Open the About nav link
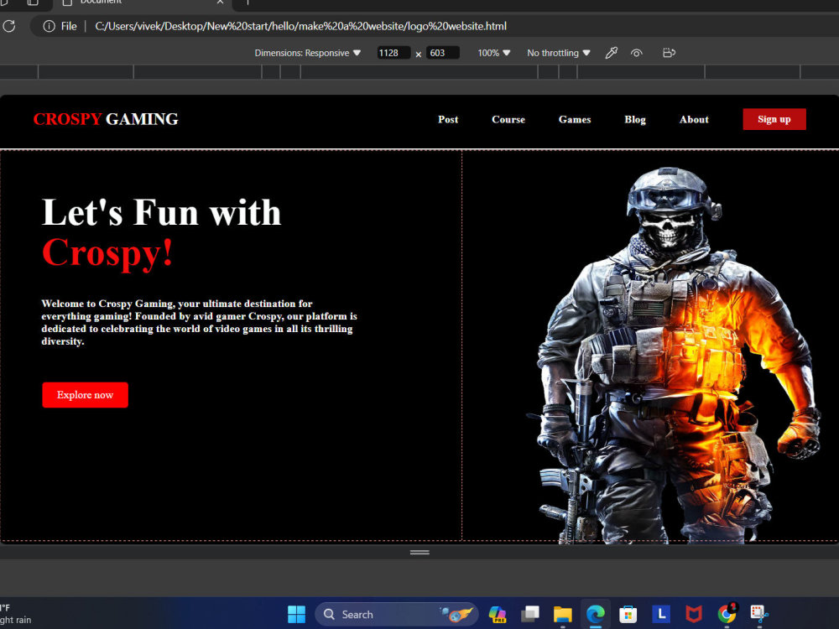Screen dimensions: 839x629 pos(694,120)
